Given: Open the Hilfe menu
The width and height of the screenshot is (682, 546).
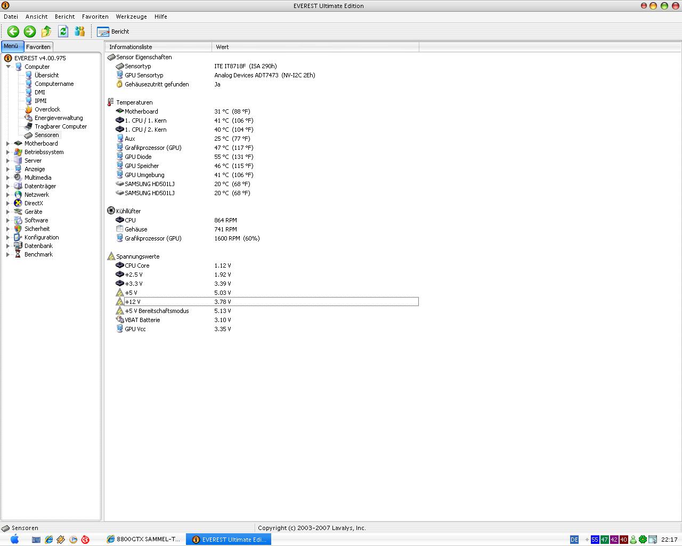Looking at the screenshot, I should point(160,17).
